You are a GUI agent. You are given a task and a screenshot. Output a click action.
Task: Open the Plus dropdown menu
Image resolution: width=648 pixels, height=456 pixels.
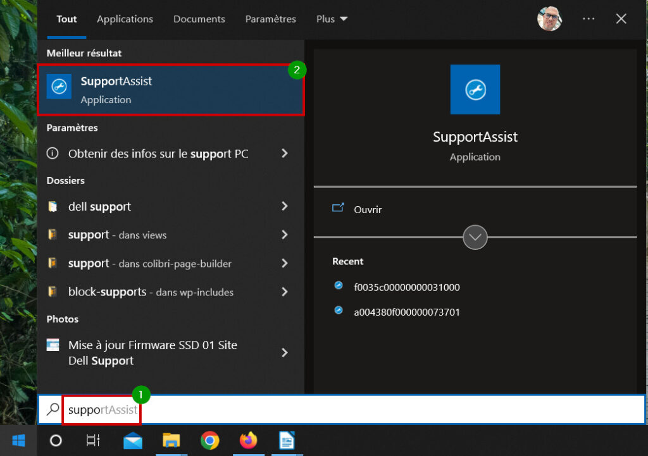332,19
